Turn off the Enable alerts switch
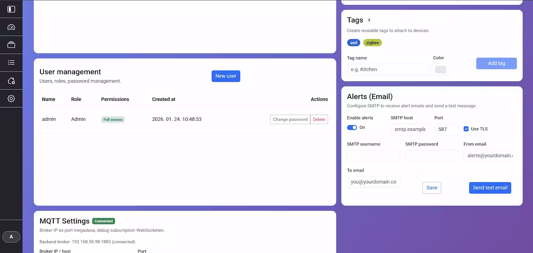 tap(352, 128)
